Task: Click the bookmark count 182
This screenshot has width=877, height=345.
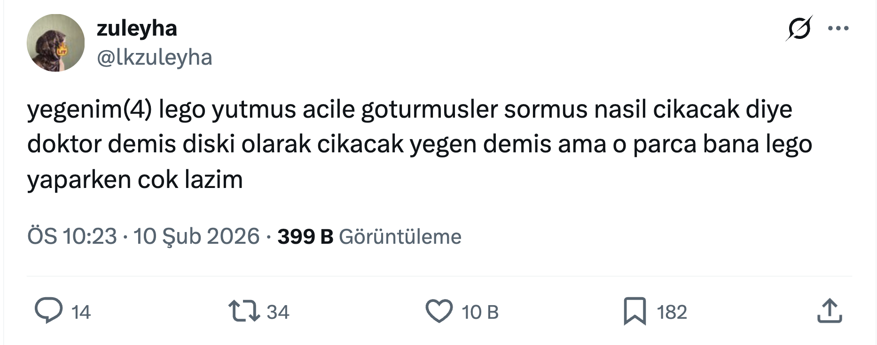Action: click(672, 312)
